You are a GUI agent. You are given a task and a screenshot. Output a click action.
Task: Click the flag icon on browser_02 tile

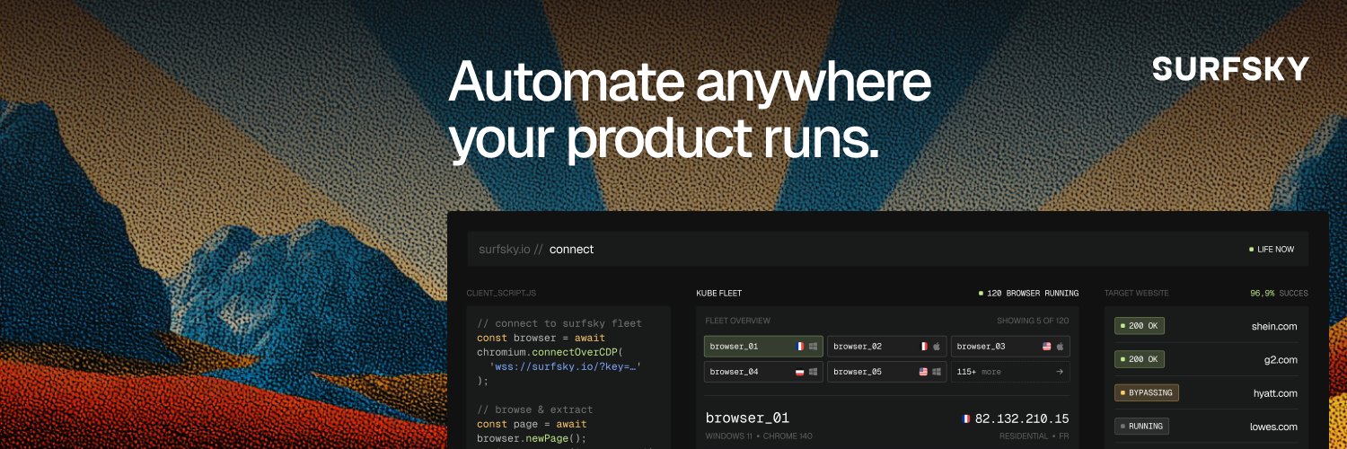click(x=923, y=346)
